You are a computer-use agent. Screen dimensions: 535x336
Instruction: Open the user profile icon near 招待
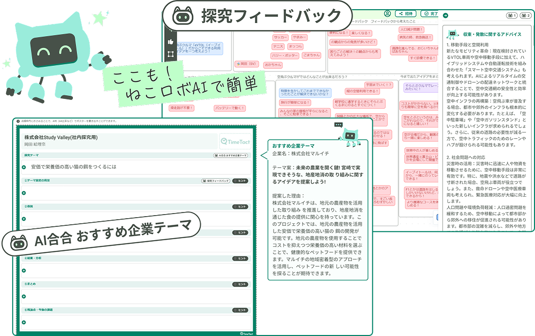(388, 13)
